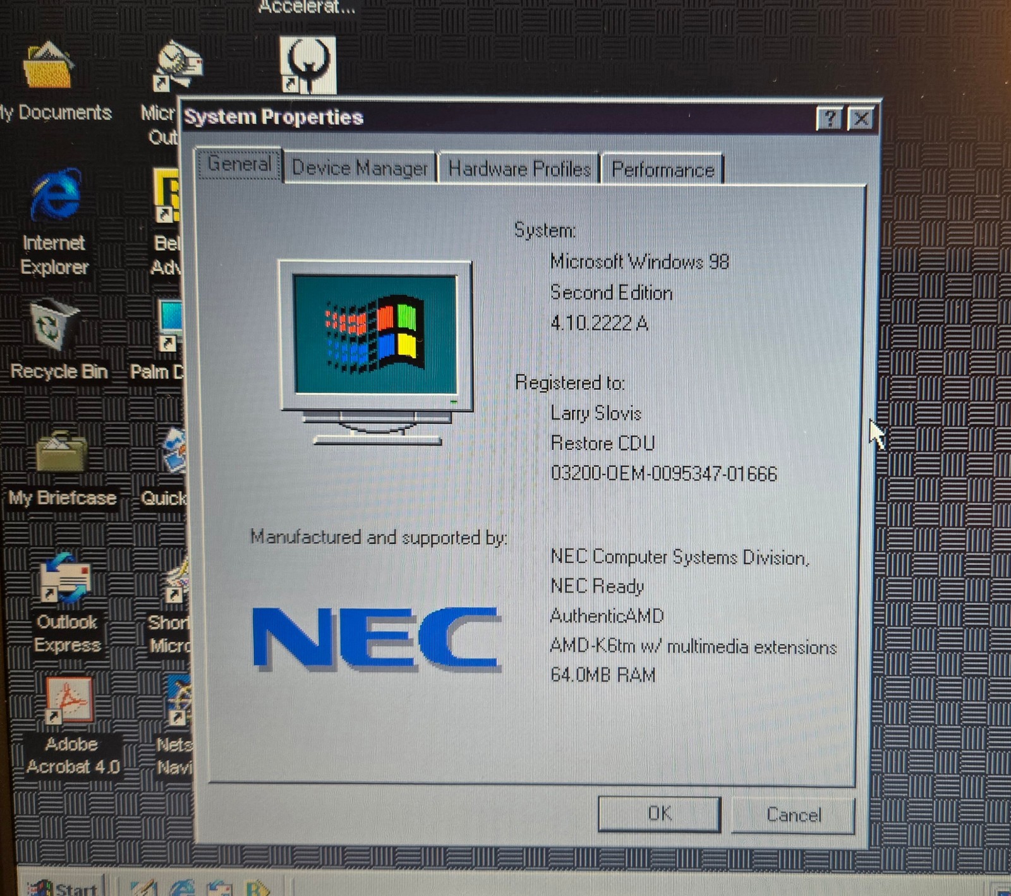Open the Netscape Navigator desktop shortcut
The image size is (1011, 896).
(x=178, y=699)
